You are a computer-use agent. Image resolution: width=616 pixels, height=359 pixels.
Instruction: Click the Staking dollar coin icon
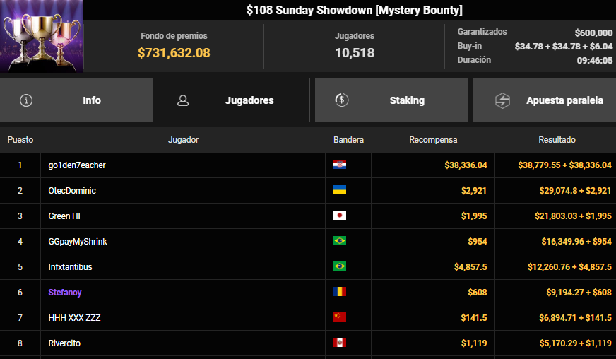point(342,100)
